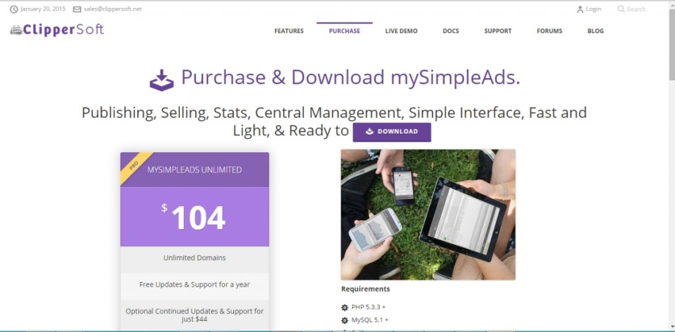Click the page vertical scrollbar thumb
Screen dimensions: 675x332
click(x=672, y=45)
